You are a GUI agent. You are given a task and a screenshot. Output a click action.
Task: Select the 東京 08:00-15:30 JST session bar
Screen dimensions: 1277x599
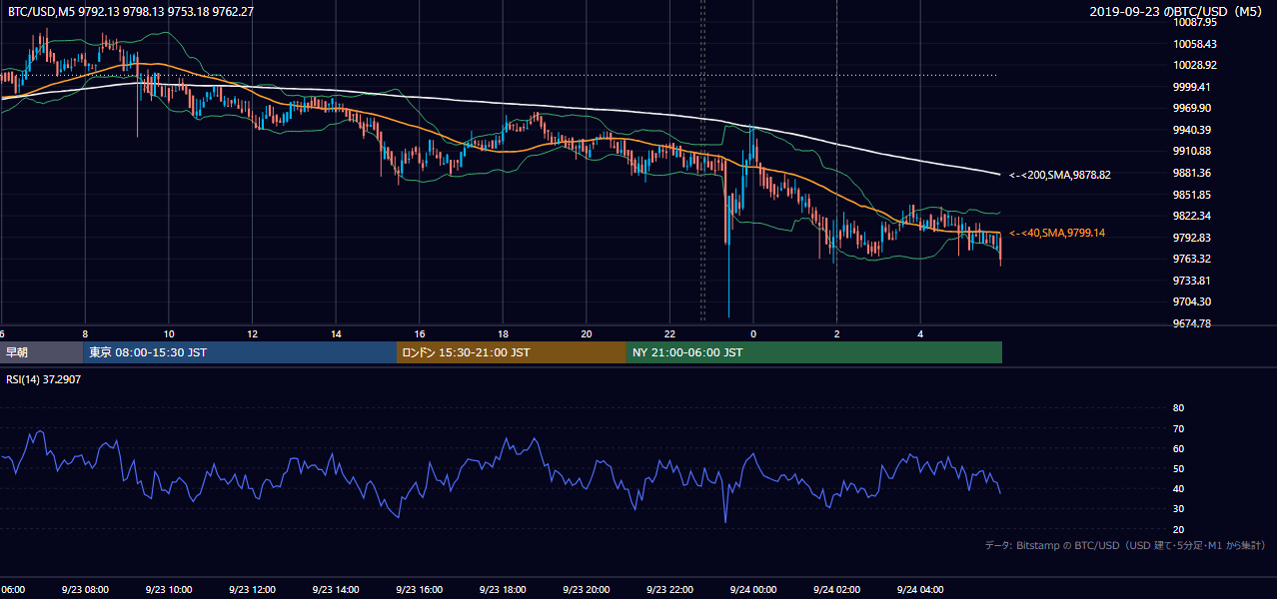[x=240, y=352]
